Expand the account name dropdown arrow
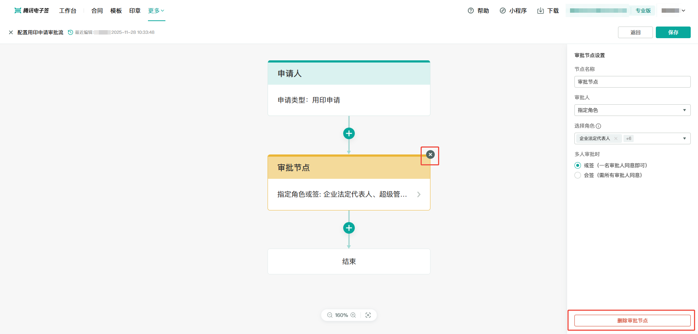698x334 pixels. 683,11
